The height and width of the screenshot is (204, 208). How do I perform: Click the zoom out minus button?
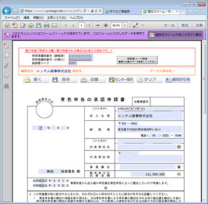98,25
